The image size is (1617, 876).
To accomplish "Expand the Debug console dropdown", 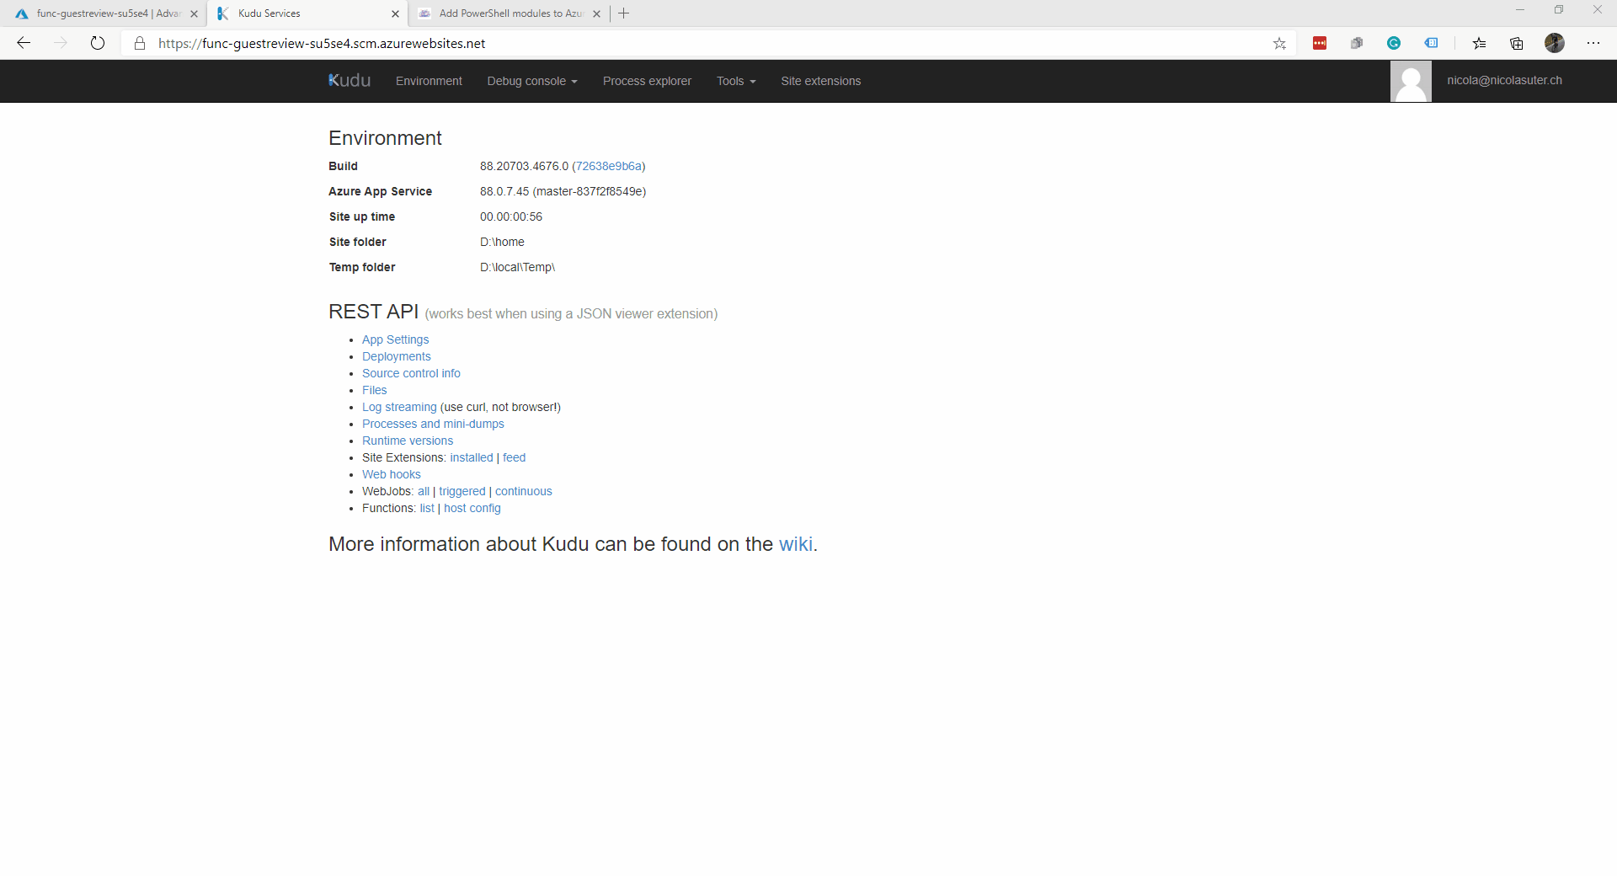I will point(531,81).
